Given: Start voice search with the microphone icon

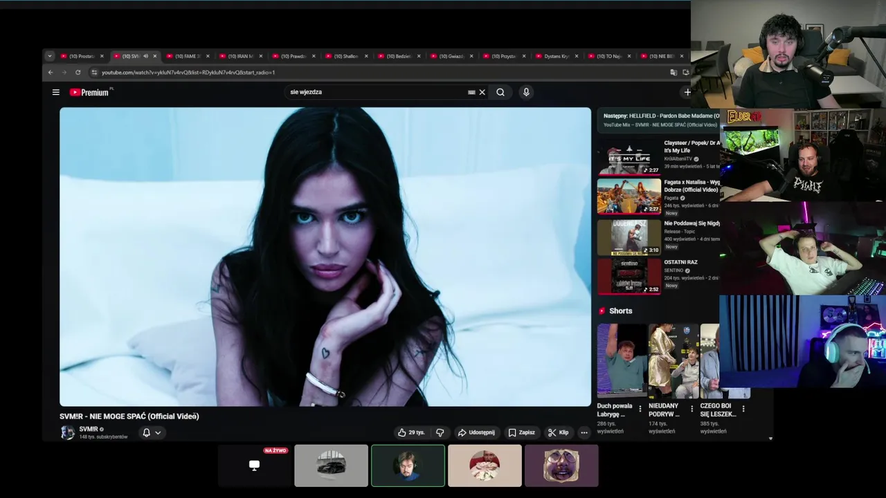Looking at the screenshot, I should point(526,92).
